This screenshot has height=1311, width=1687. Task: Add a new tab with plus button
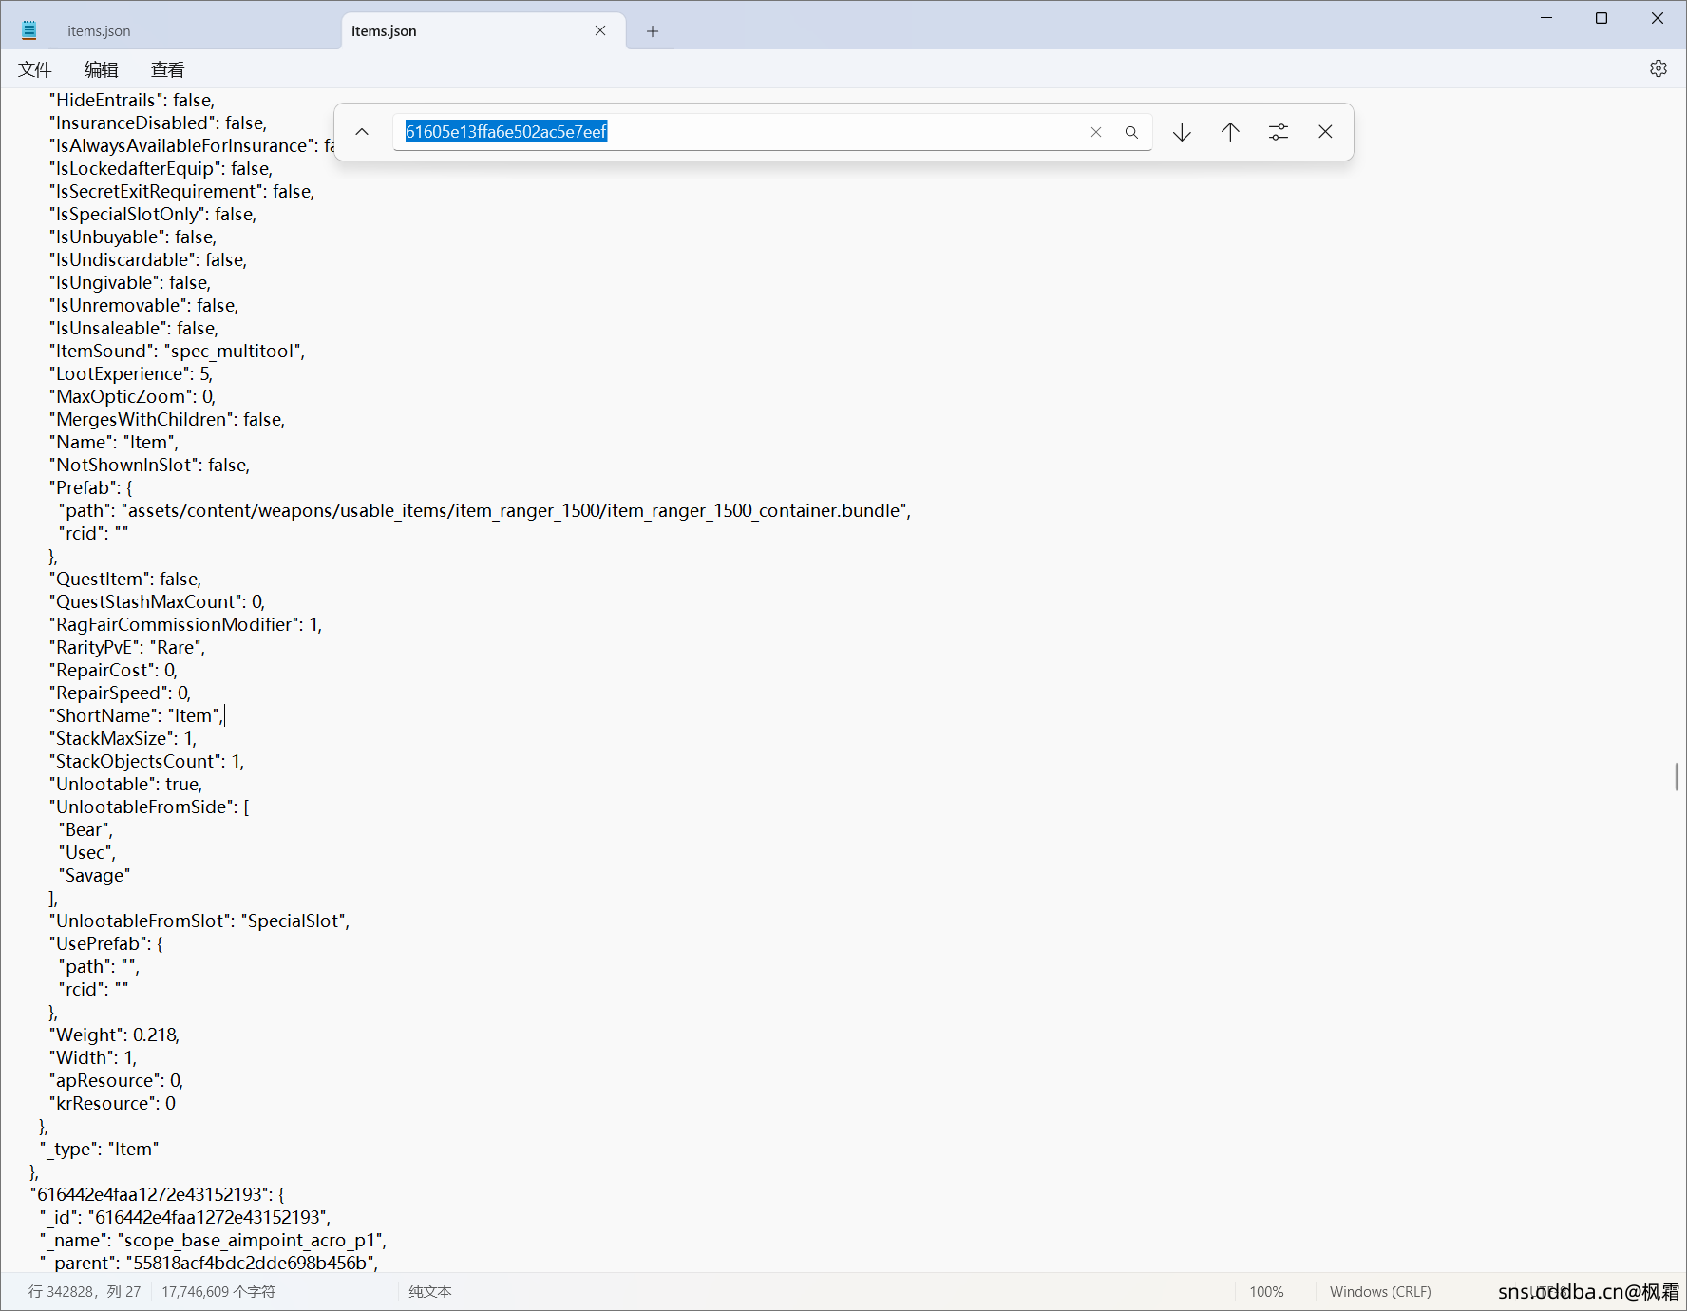point(653,31)
